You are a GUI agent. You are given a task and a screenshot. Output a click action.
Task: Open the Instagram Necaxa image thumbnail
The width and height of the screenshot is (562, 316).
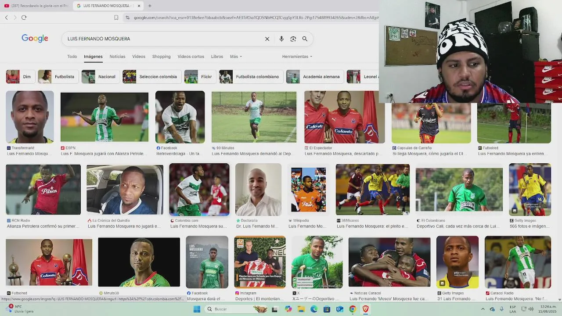click(260, 262)
